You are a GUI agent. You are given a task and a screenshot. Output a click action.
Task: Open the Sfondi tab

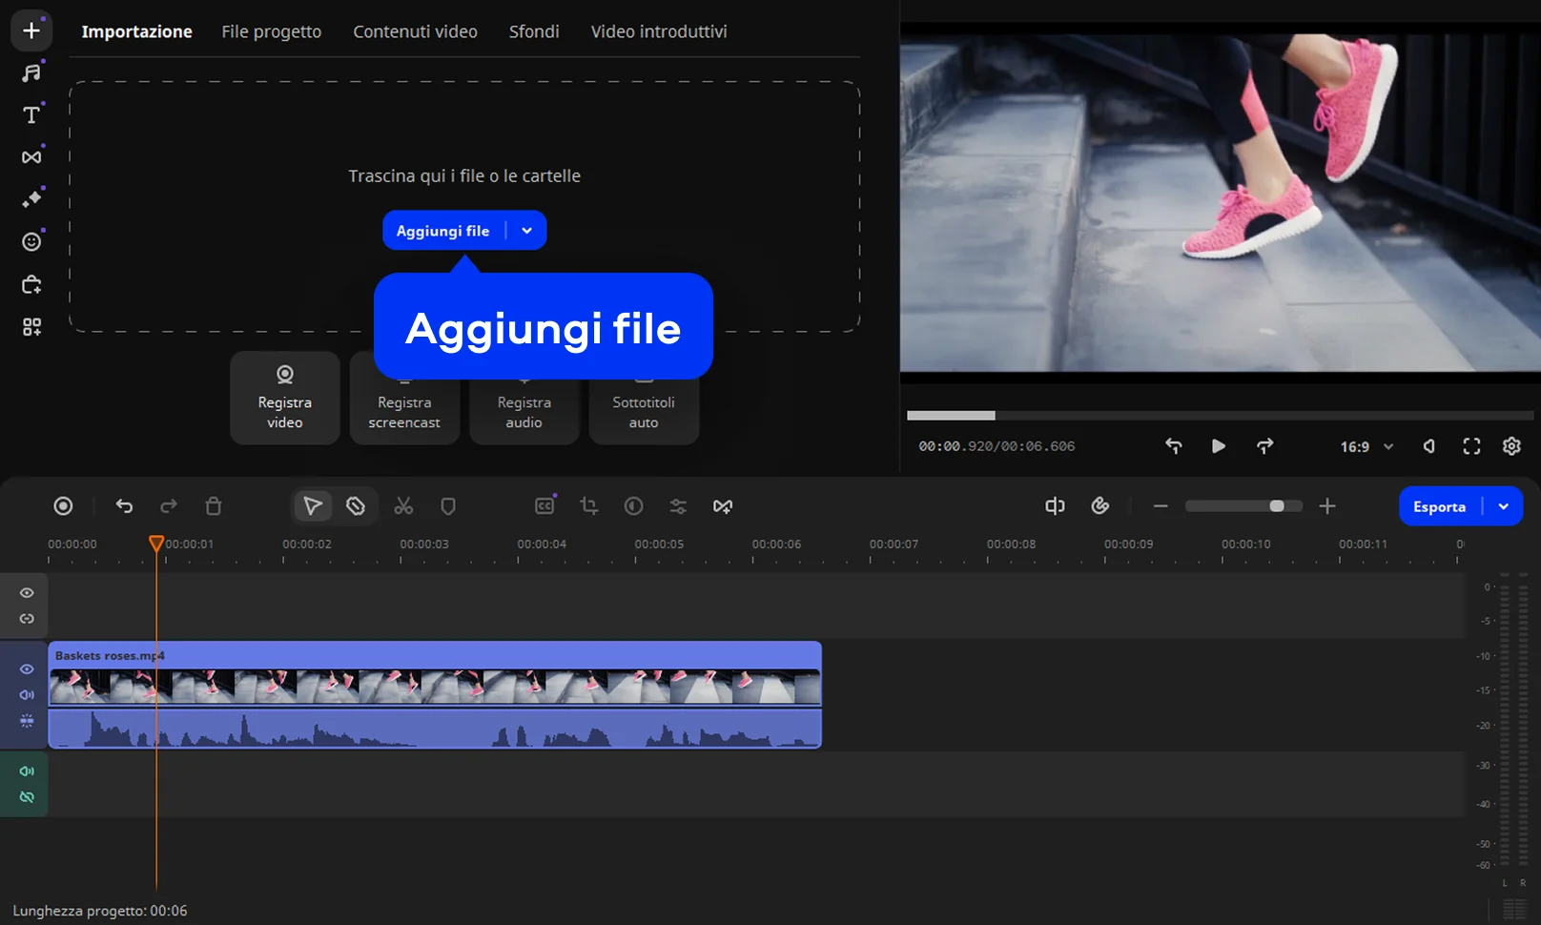pos(534,31)
